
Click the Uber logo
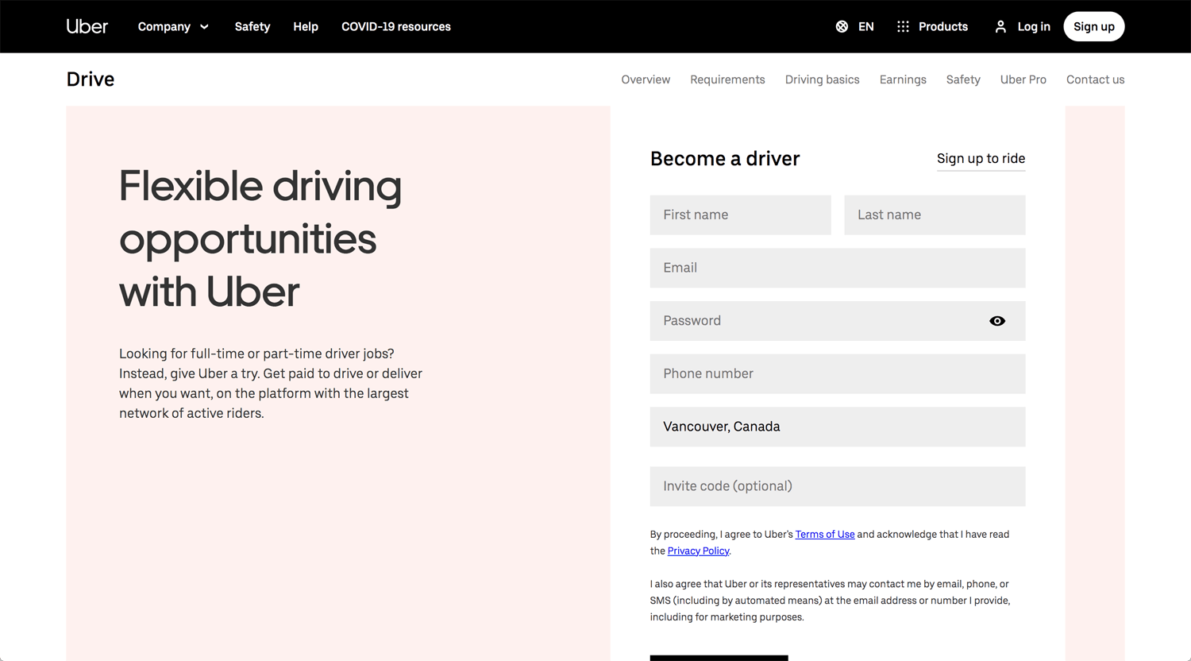click(x=87, y=26)
